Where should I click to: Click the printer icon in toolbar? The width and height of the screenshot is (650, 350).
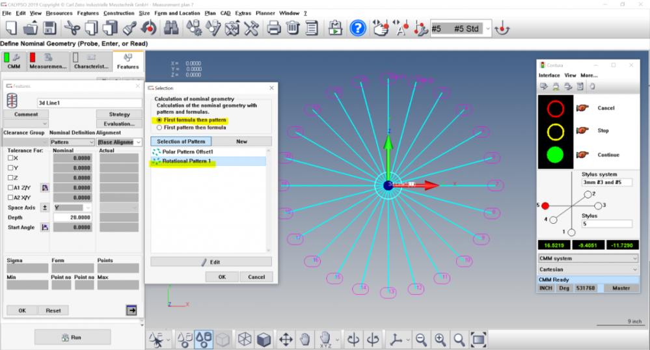click(x=273, y=29)
